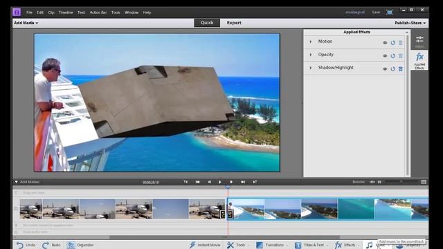
Task: Click the playhead on the timeline ruler
Action: tap(228, 187)
